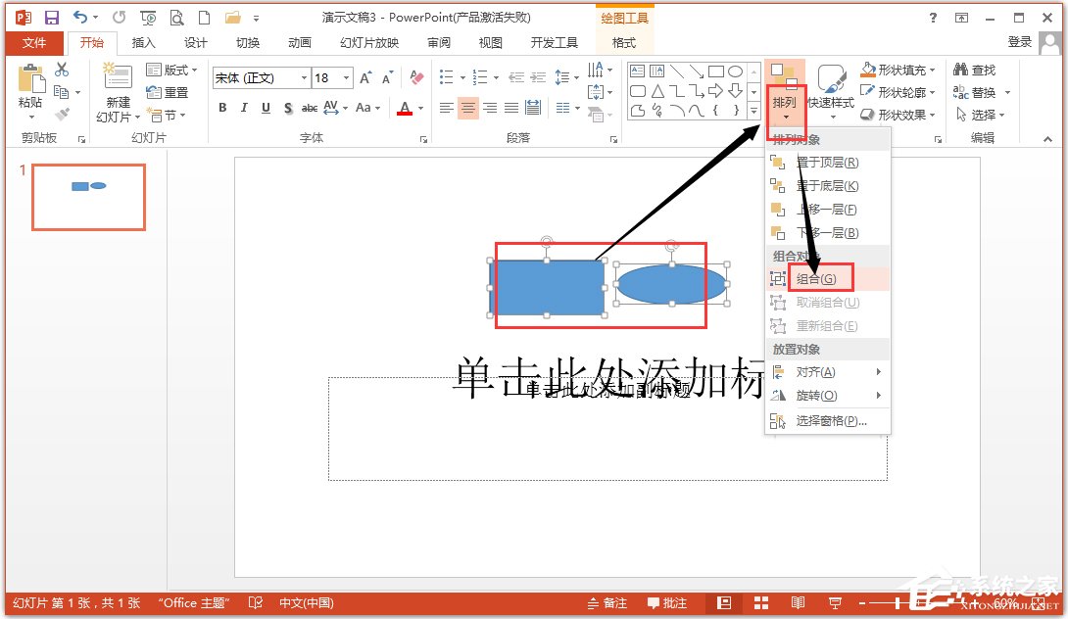
Task: Choose Rotate (旋转) submenu entry
Action: pyautogui.click(x=827, y=395)
